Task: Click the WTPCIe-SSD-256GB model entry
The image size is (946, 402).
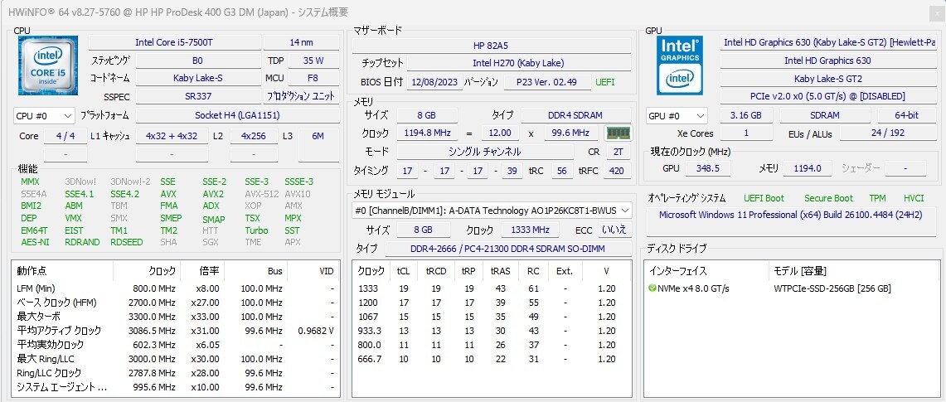Action: pyautogui.click(x=832, y=288)
